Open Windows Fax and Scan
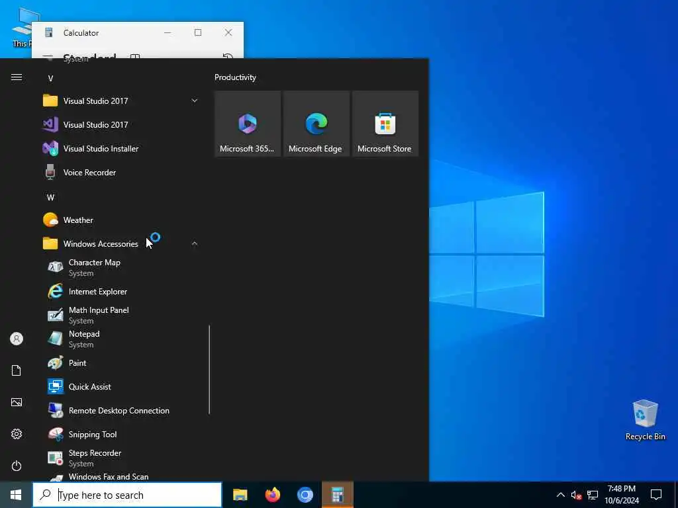The image size is (678, 508). point(120,476)
